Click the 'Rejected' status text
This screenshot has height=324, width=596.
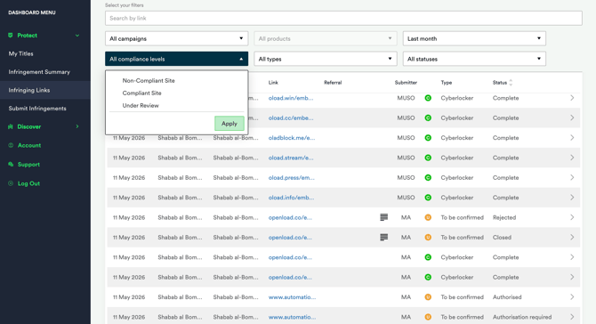pyautogui.click(x=504, y=217)
